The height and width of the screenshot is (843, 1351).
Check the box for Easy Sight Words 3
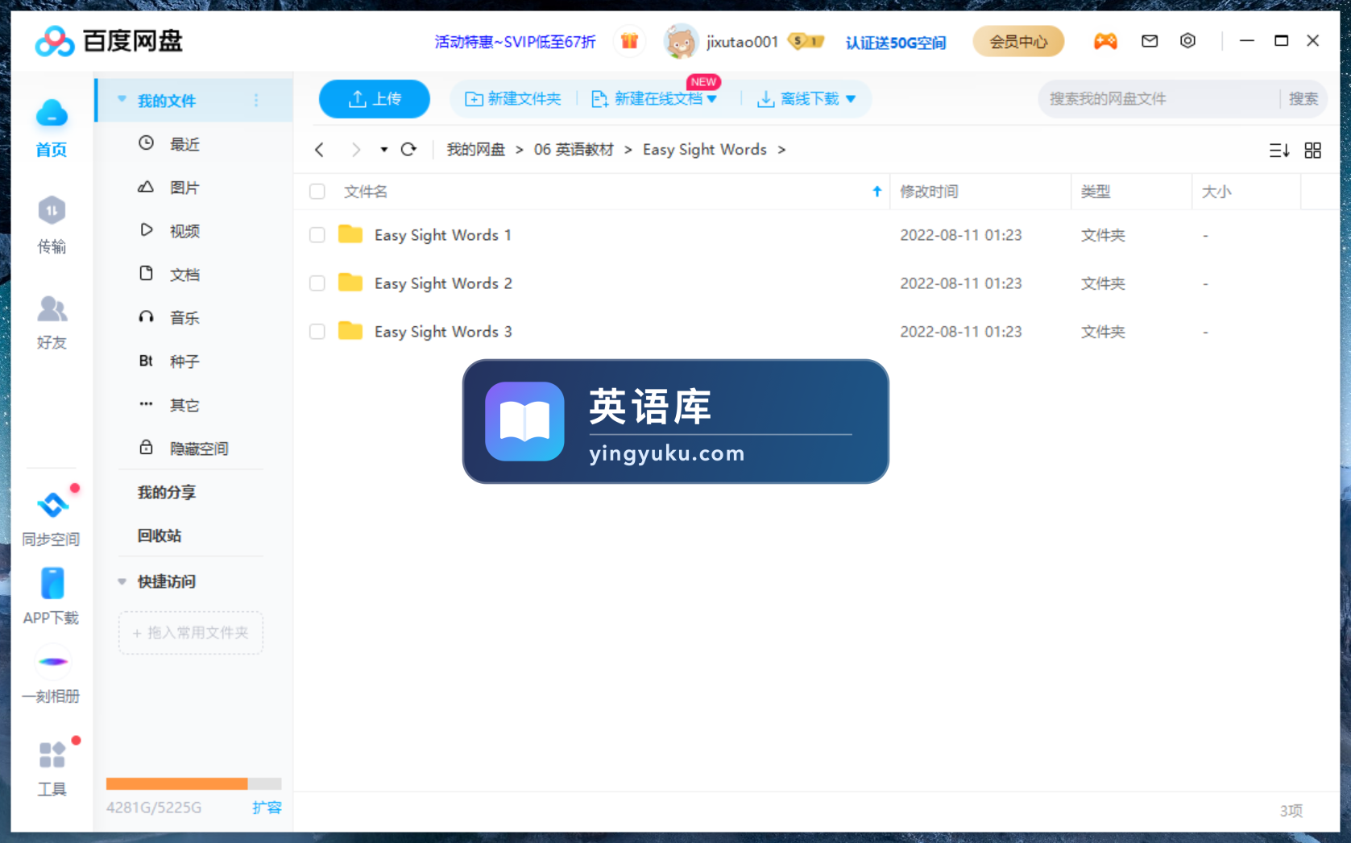(317, 332)
